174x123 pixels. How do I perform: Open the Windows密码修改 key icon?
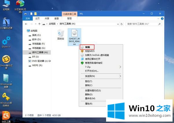point(6,100)
